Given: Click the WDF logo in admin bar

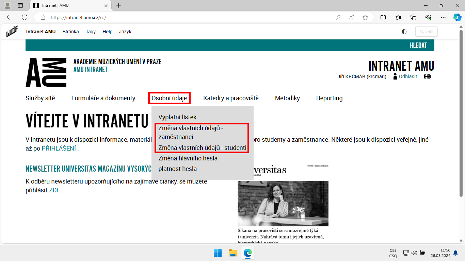Looking at the screenshot, I should (x=12, y=32).
